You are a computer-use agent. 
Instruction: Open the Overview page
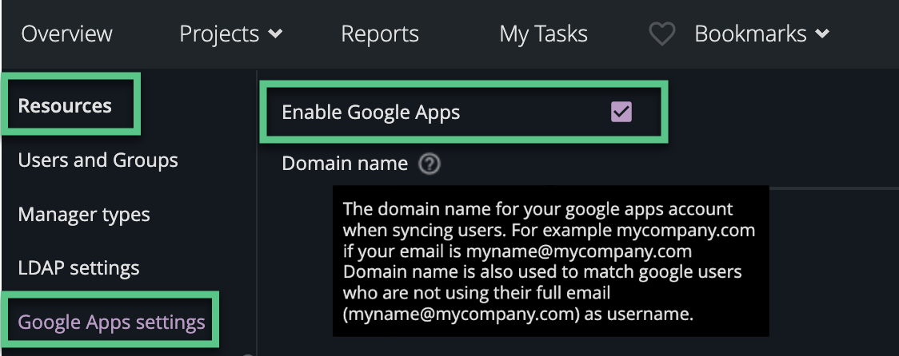coord(66,34)
